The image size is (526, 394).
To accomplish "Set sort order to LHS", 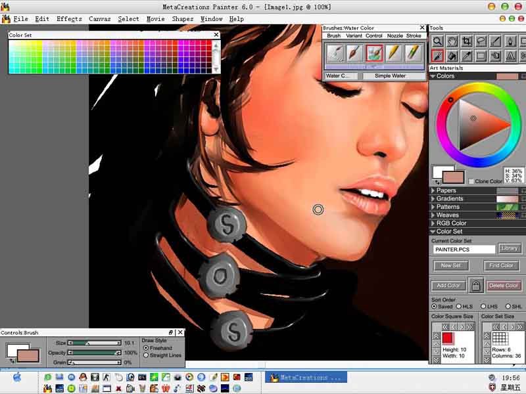I will click(483, 307).
